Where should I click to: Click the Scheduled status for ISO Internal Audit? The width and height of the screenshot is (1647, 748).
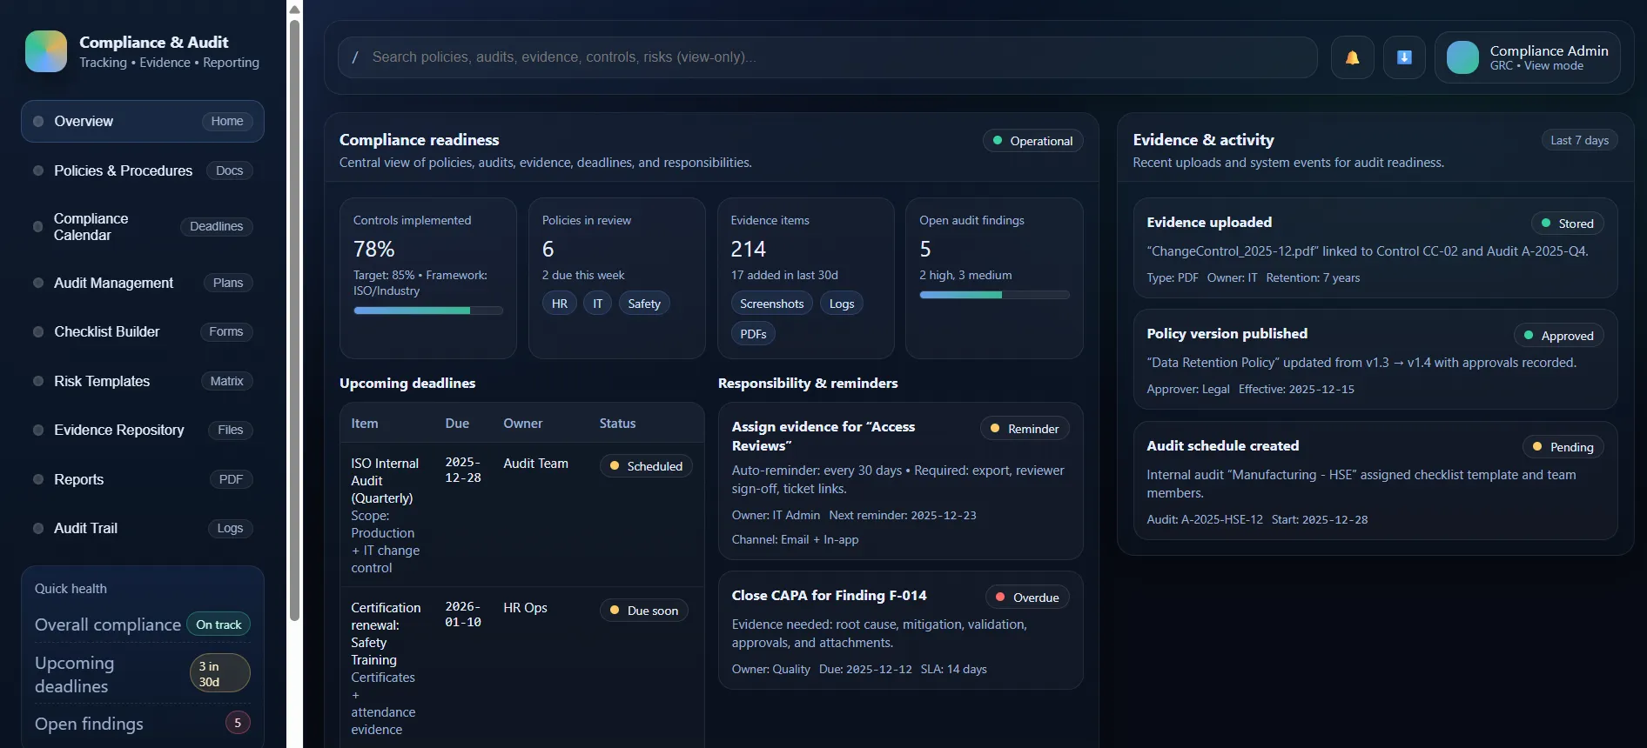coord(646,466)
